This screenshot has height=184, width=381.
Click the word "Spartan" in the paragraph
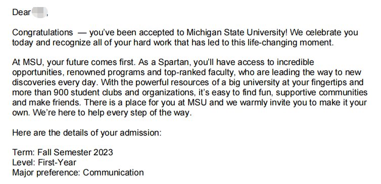[x=173, y=63]
